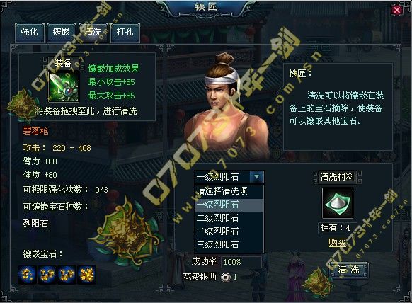The height and width of the screenshot is (303, 412).
Task: Close the 铁匠 window
Action: click(x=396, y=10)
